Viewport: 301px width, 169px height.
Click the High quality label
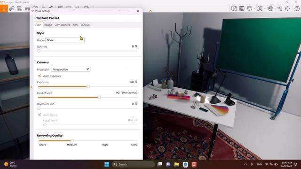tap(104, 145)
